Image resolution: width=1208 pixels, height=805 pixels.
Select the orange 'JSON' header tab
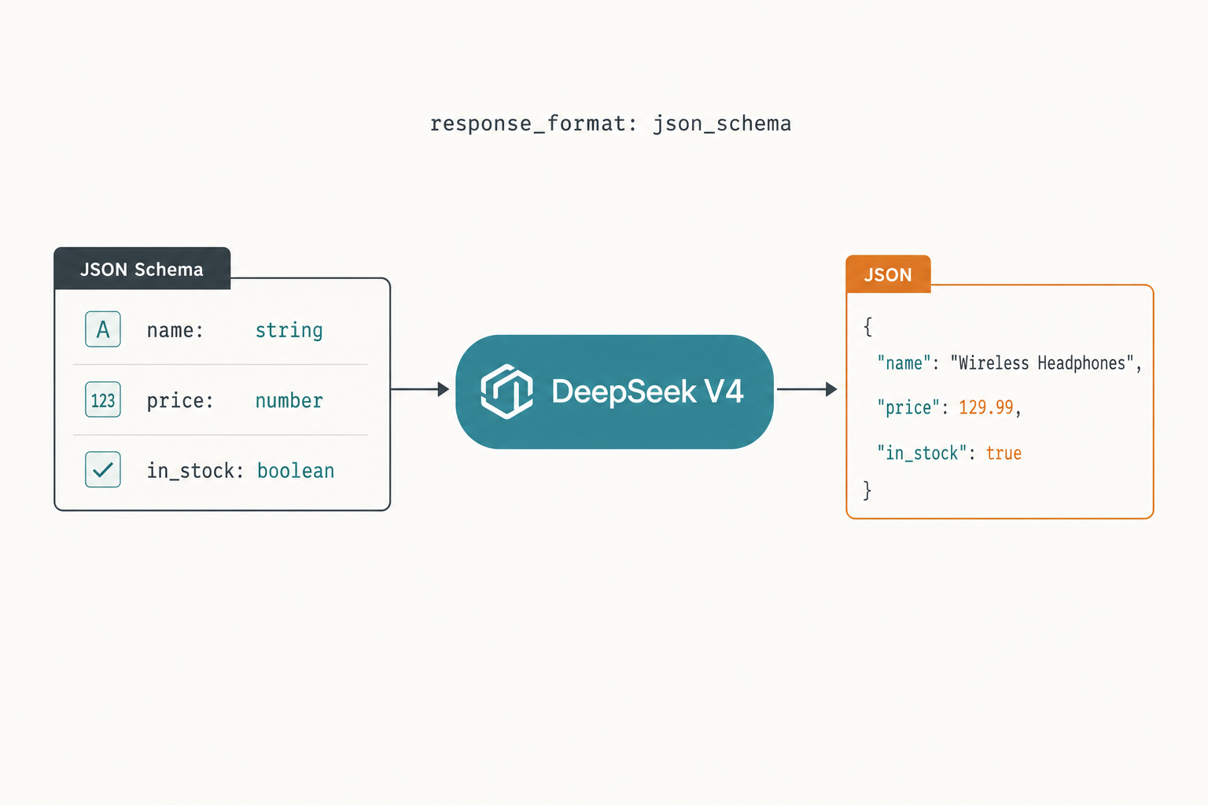(x=889, y=274)
